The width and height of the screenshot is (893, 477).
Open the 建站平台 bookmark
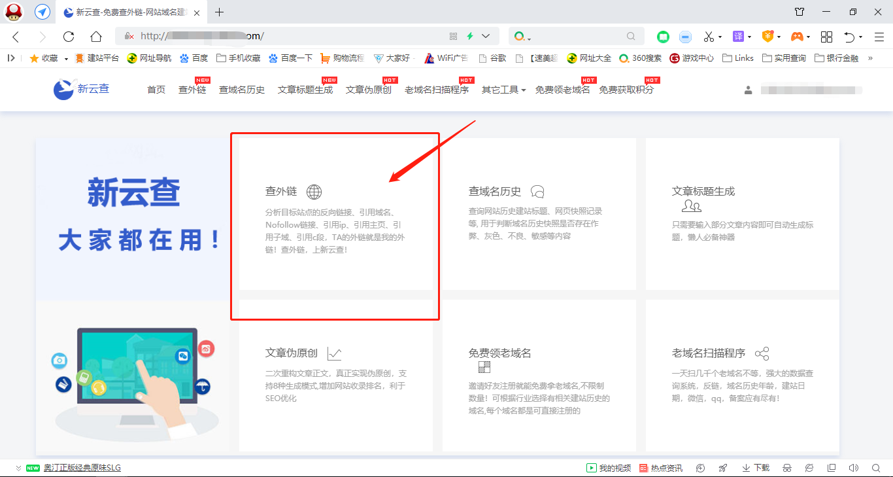pyautogui.click(x=97, y=58)
